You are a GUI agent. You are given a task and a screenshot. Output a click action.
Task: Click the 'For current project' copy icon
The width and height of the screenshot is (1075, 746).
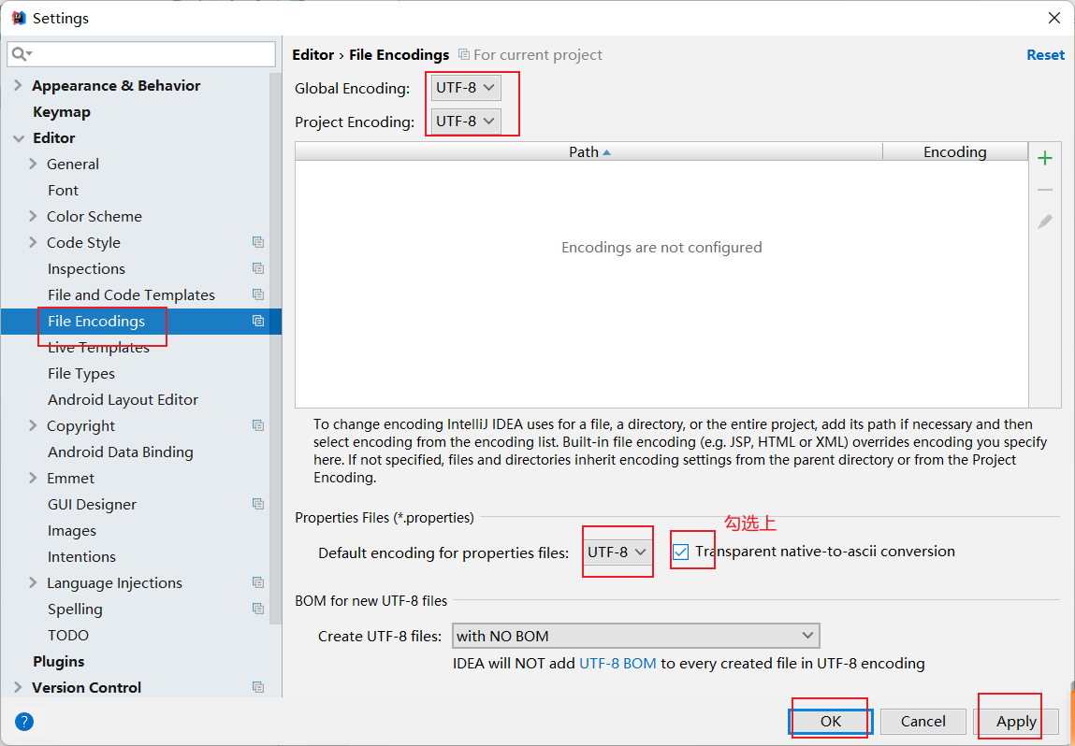pos(464,55)
